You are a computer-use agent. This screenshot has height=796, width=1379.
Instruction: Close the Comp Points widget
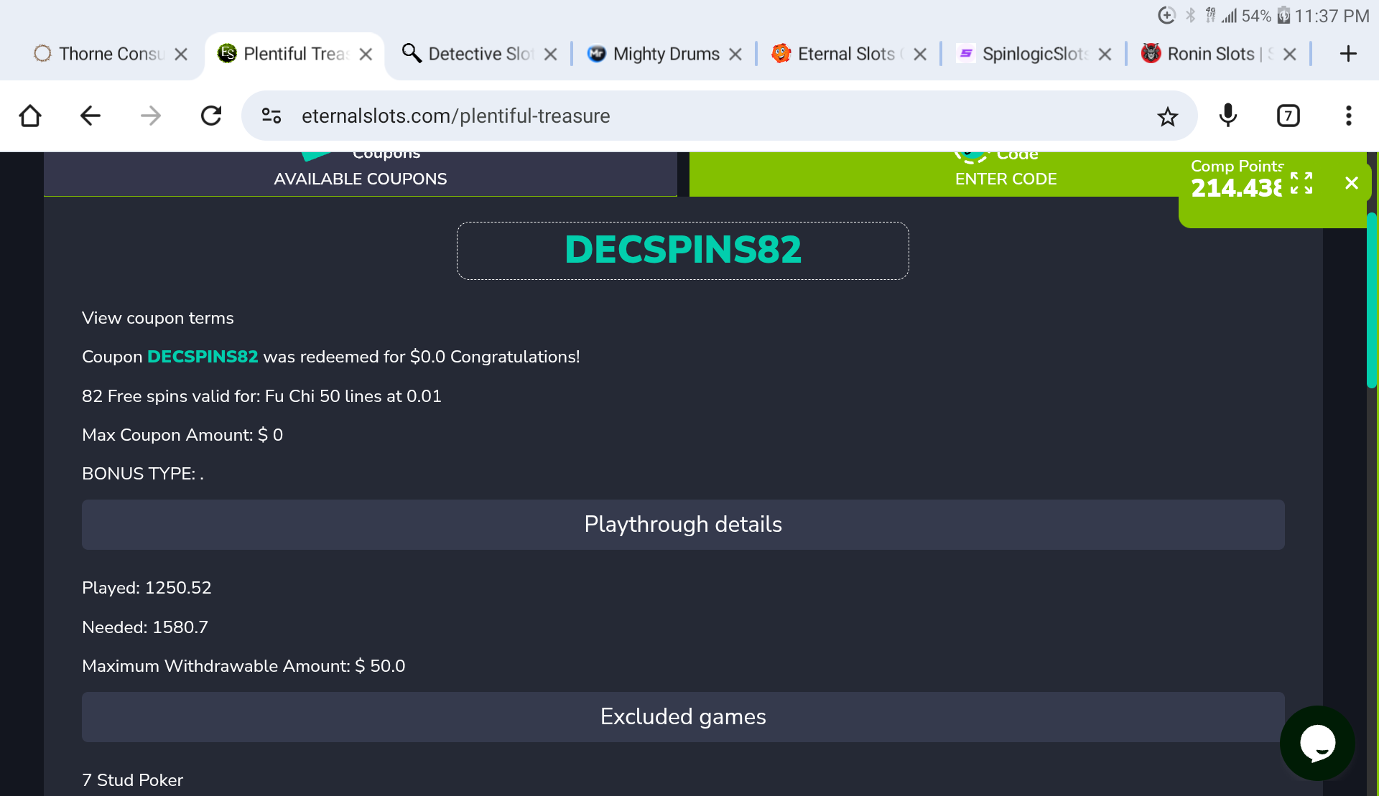(1351, 183)
